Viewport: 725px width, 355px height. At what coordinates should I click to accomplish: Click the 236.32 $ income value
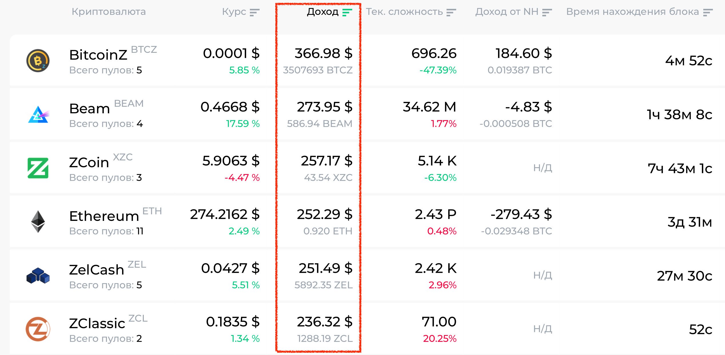coord(325,322)
